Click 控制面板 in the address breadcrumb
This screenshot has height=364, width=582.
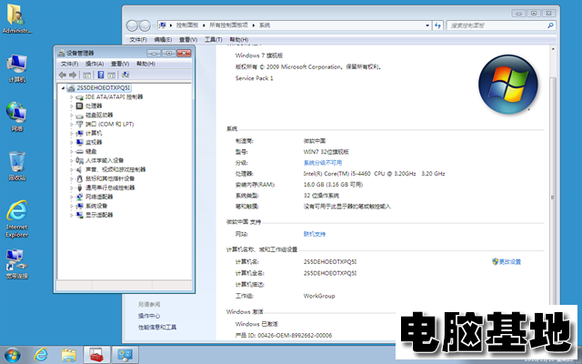coord(187,25)
